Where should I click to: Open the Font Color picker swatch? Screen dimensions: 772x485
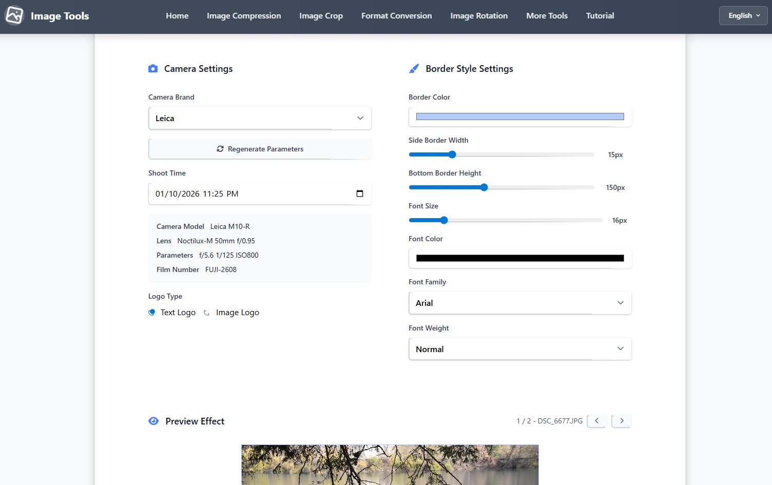520,258
